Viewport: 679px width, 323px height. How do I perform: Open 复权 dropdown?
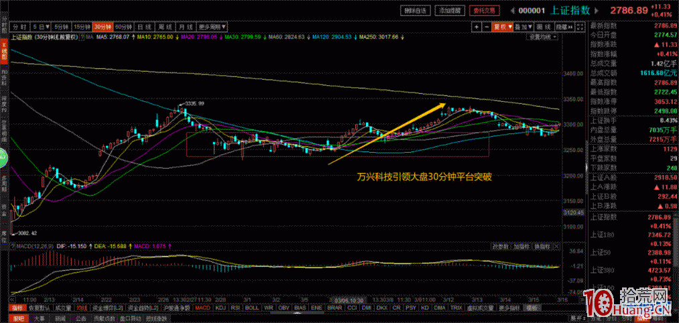502,27
